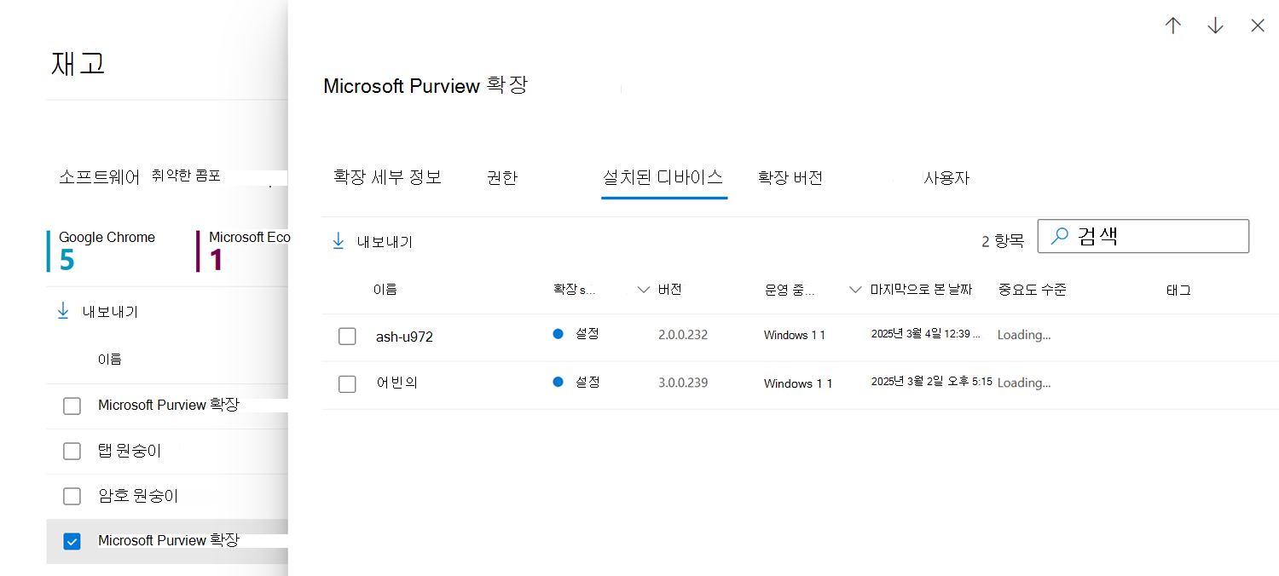Click 암호 원숭이 extension name
The image size is (1279, 576).
(138, 496)
